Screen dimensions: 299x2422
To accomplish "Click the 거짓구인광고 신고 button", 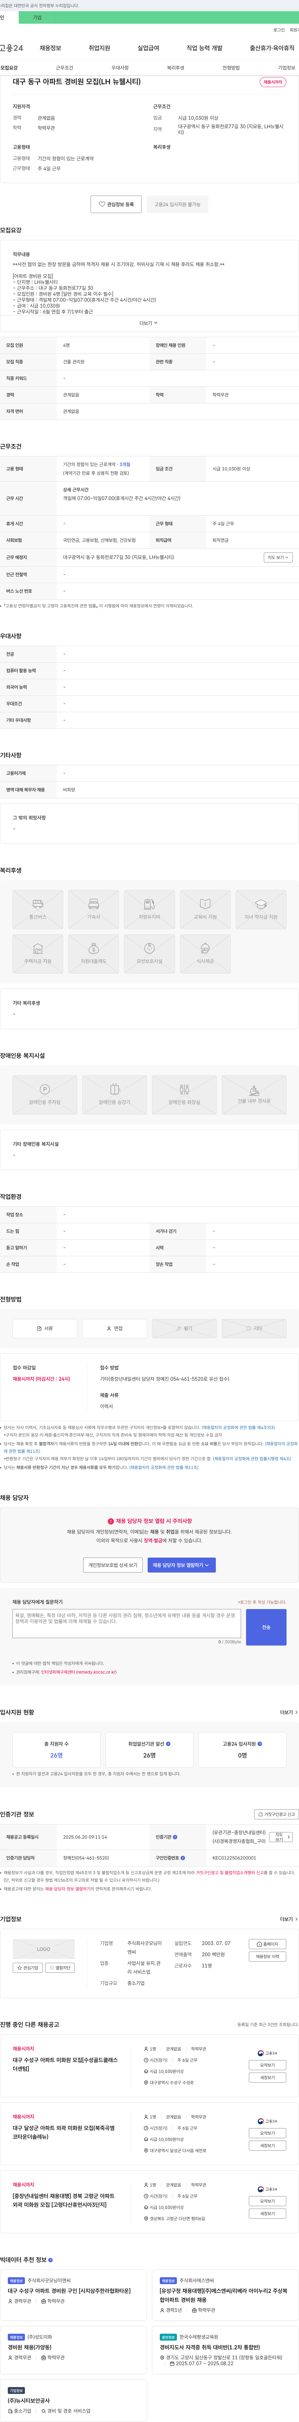I will click(x=277, y=1815).
